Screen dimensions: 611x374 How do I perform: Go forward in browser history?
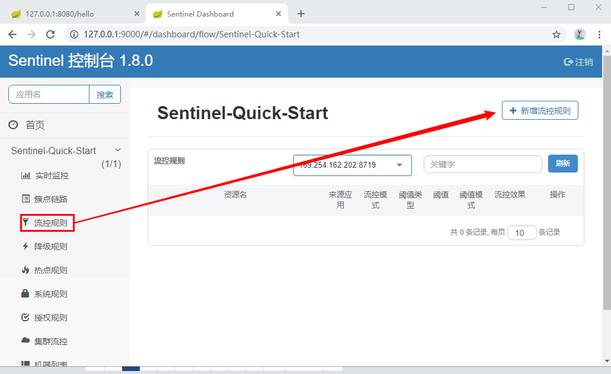tap(31, 34)
